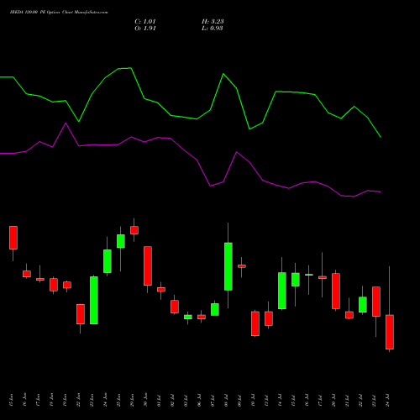
Task: Click the low value L: 0.93
Action: (x=213, y=28)
